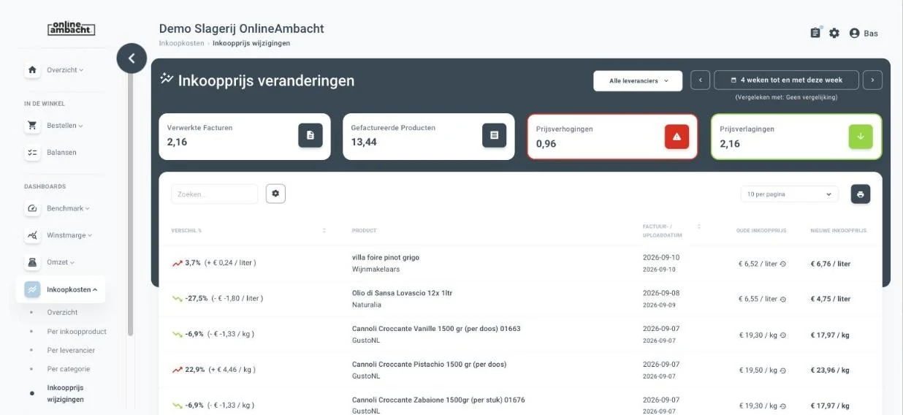Open Balansen in the sidebar
This screenshot has height=415, width=903.
(x=61, y=153)
